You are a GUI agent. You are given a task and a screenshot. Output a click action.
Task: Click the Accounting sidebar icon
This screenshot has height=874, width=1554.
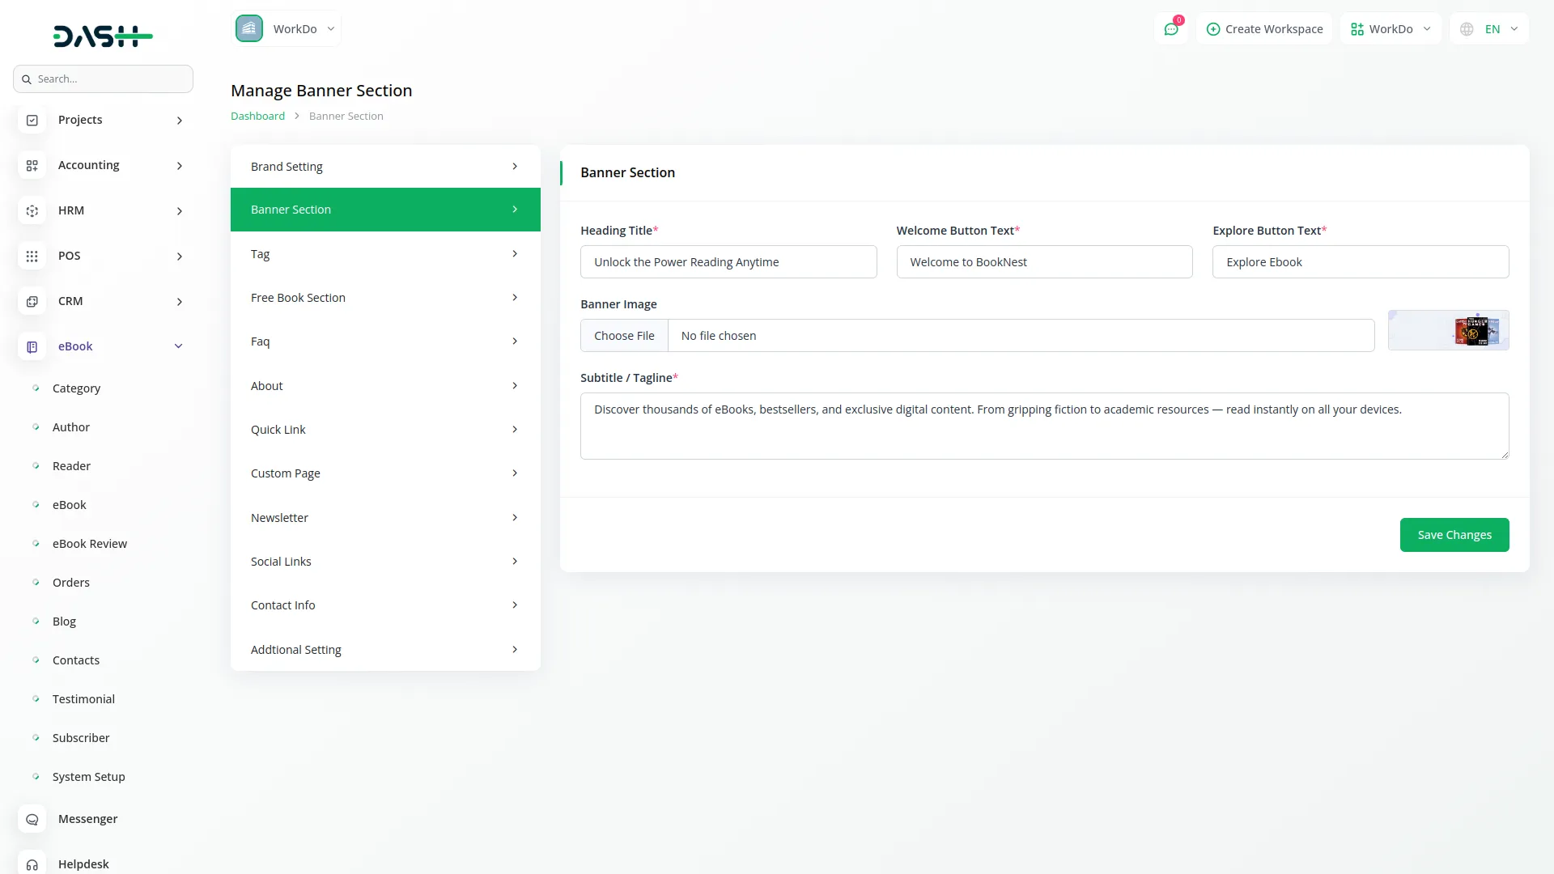[x=32, y=165]
